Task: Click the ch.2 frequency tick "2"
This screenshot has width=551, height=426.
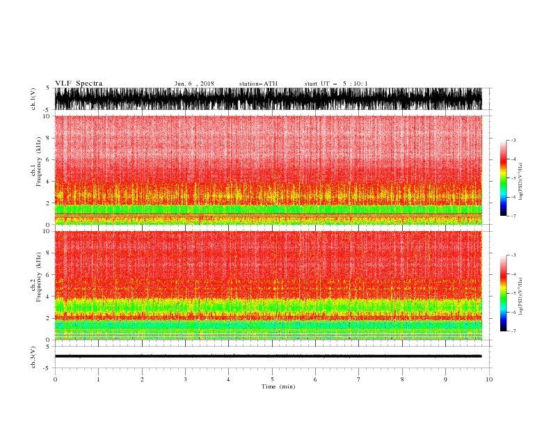Action: (48, 318)
